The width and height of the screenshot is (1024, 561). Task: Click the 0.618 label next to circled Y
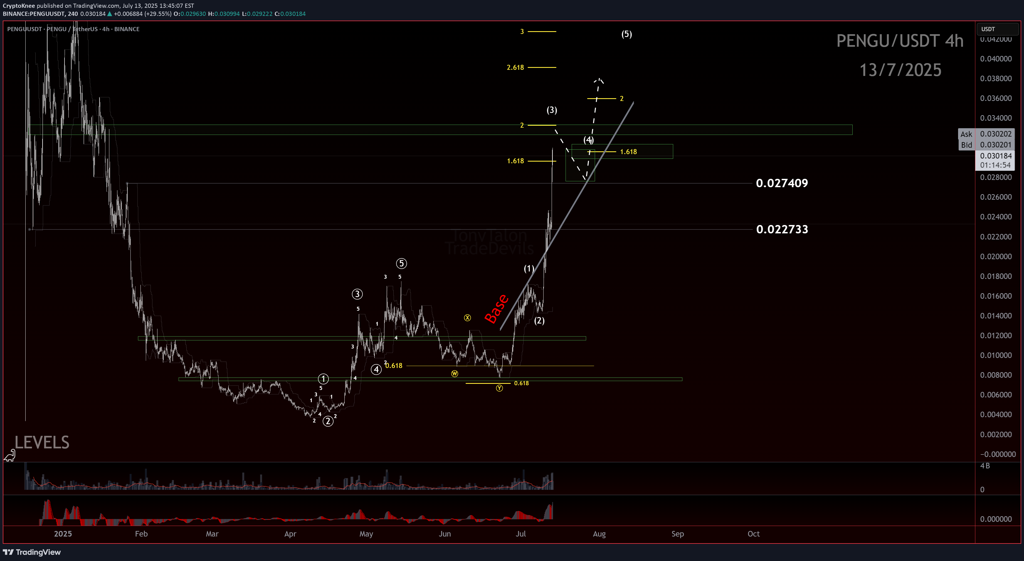521,383
